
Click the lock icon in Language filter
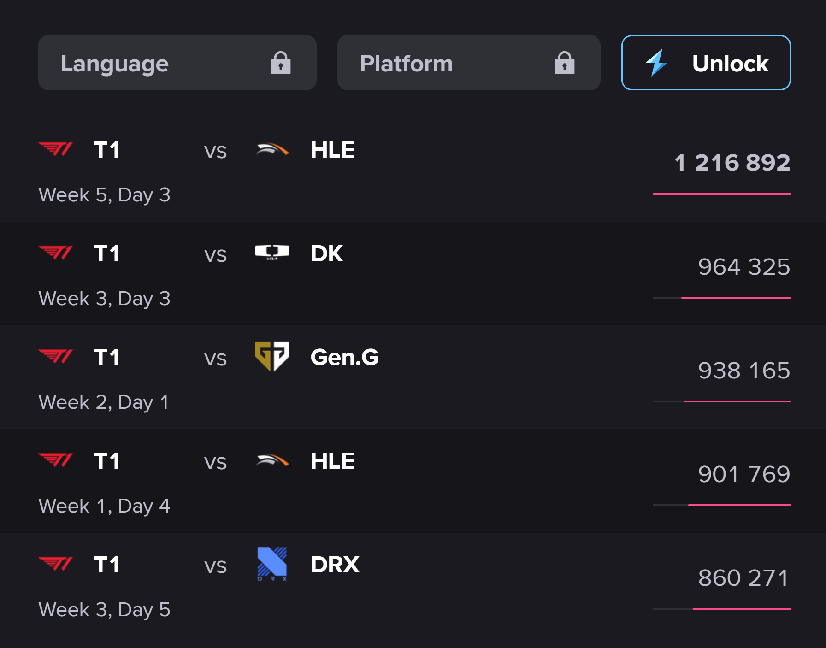[281, 63]
